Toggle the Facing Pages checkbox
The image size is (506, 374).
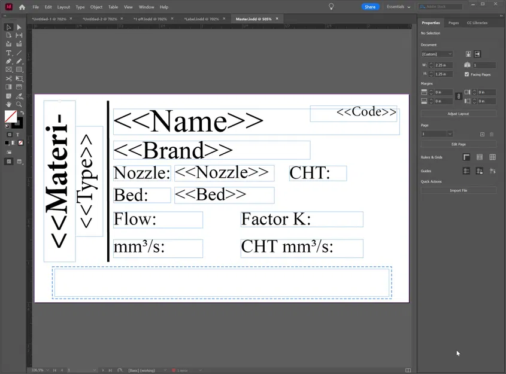[466, 74]
